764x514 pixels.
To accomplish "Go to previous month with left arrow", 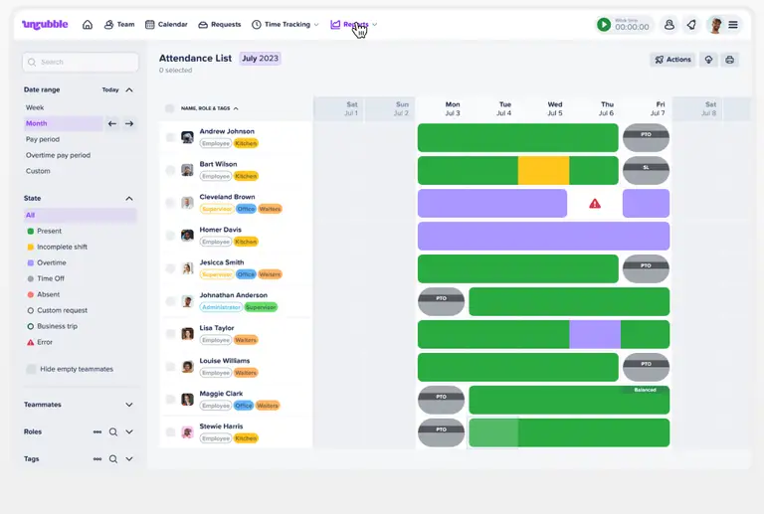I will click(x=112, y=123).
